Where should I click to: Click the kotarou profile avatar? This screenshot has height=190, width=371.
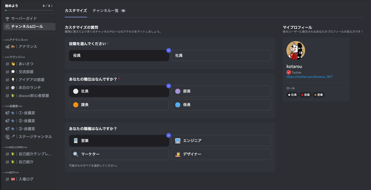[x=296, y=50]
